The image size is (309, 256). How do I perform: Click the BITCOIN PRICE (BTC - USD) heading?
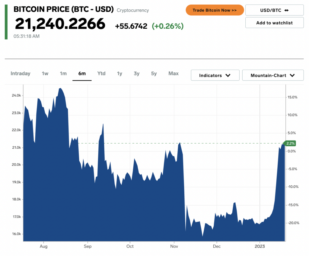[63, 9]
